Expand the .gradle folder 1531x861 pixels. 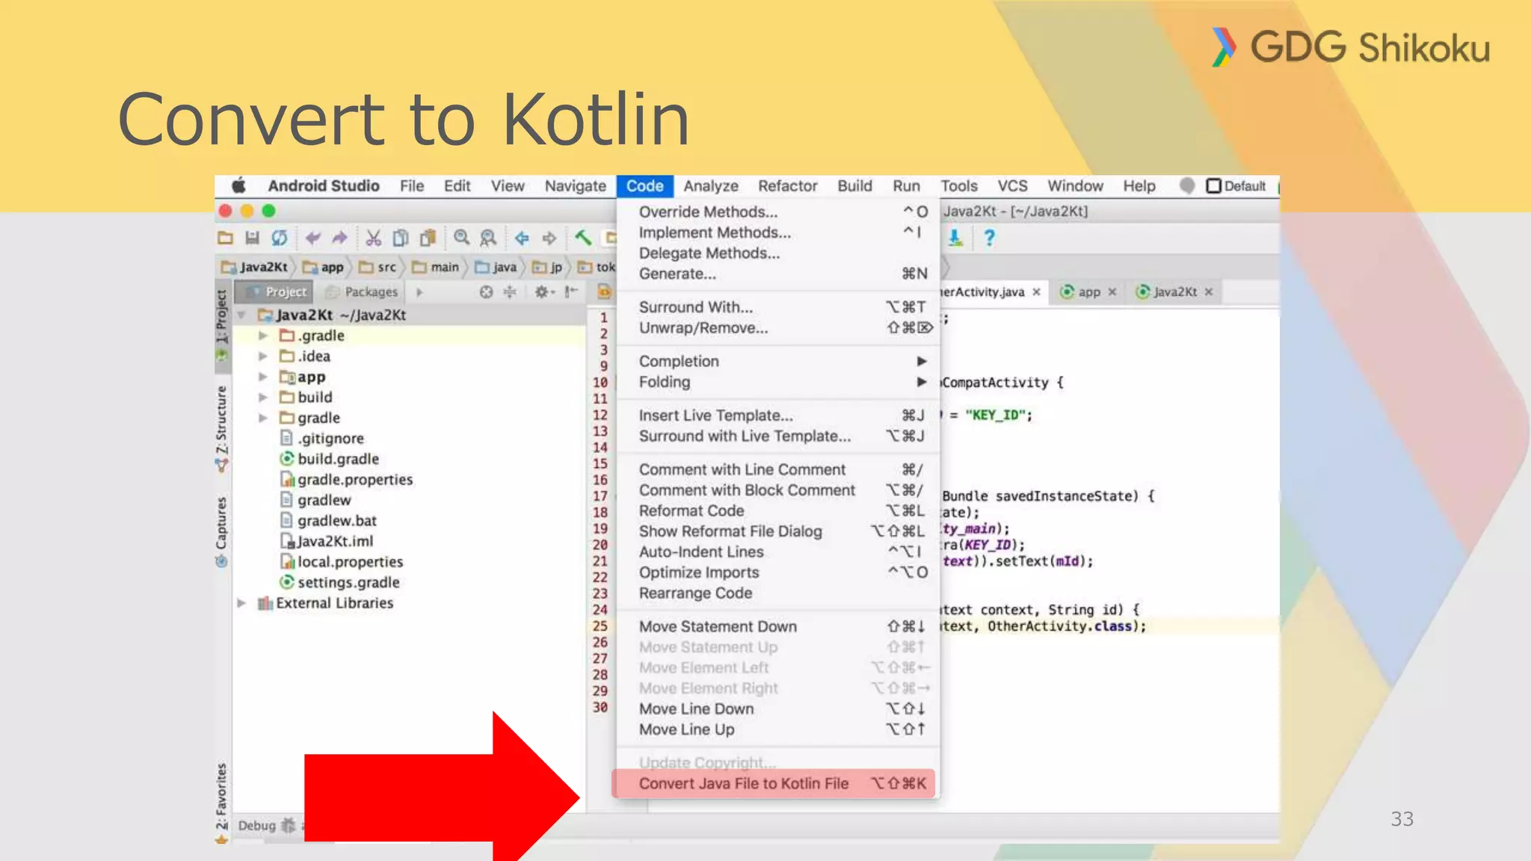click(x=262, y=336)
